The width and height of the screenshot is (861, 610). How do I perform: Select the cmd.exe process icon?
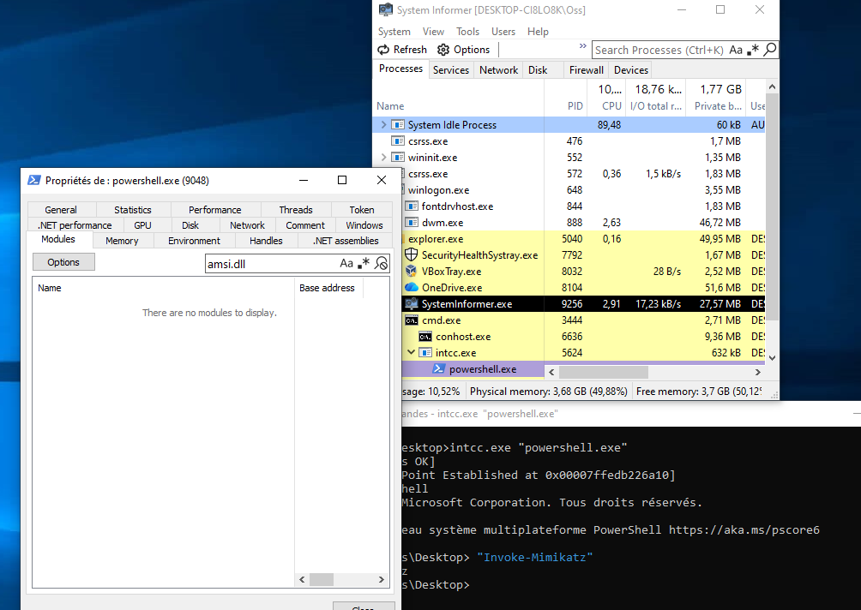[x=412, y=320]
